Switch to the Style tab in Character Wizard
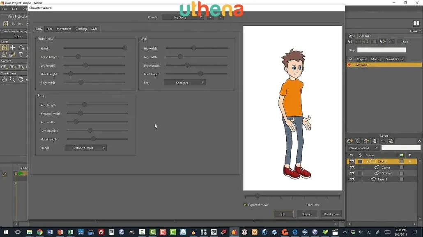The width and height of the screenshot is (423, 237). (94, 29)
